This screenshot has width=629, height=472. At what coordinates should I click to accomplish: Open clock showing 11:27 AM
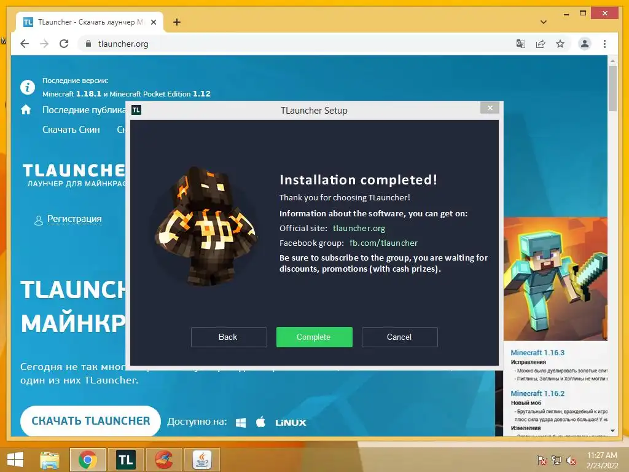pyautogui.click(x=602, y=460)
